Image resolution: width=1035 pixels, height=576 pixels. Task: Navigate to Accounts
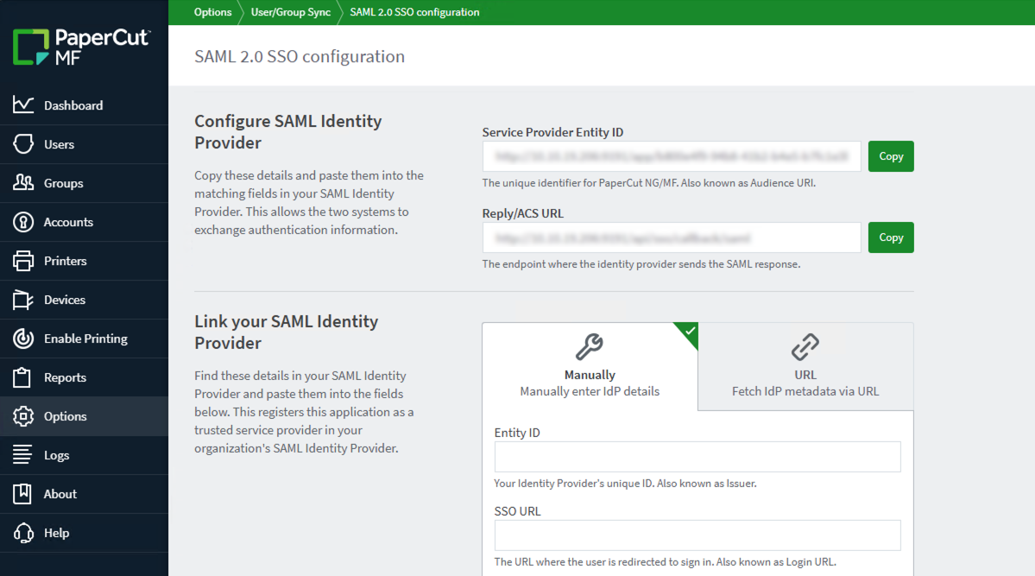(x=84, y=222)
